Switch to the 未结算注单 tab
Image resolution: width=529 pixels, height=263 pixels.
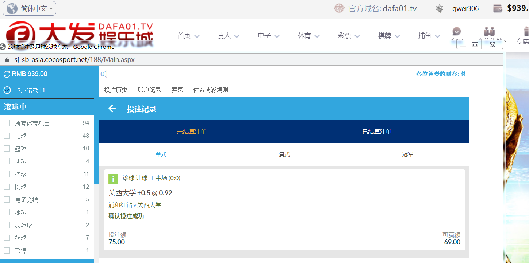192,131
